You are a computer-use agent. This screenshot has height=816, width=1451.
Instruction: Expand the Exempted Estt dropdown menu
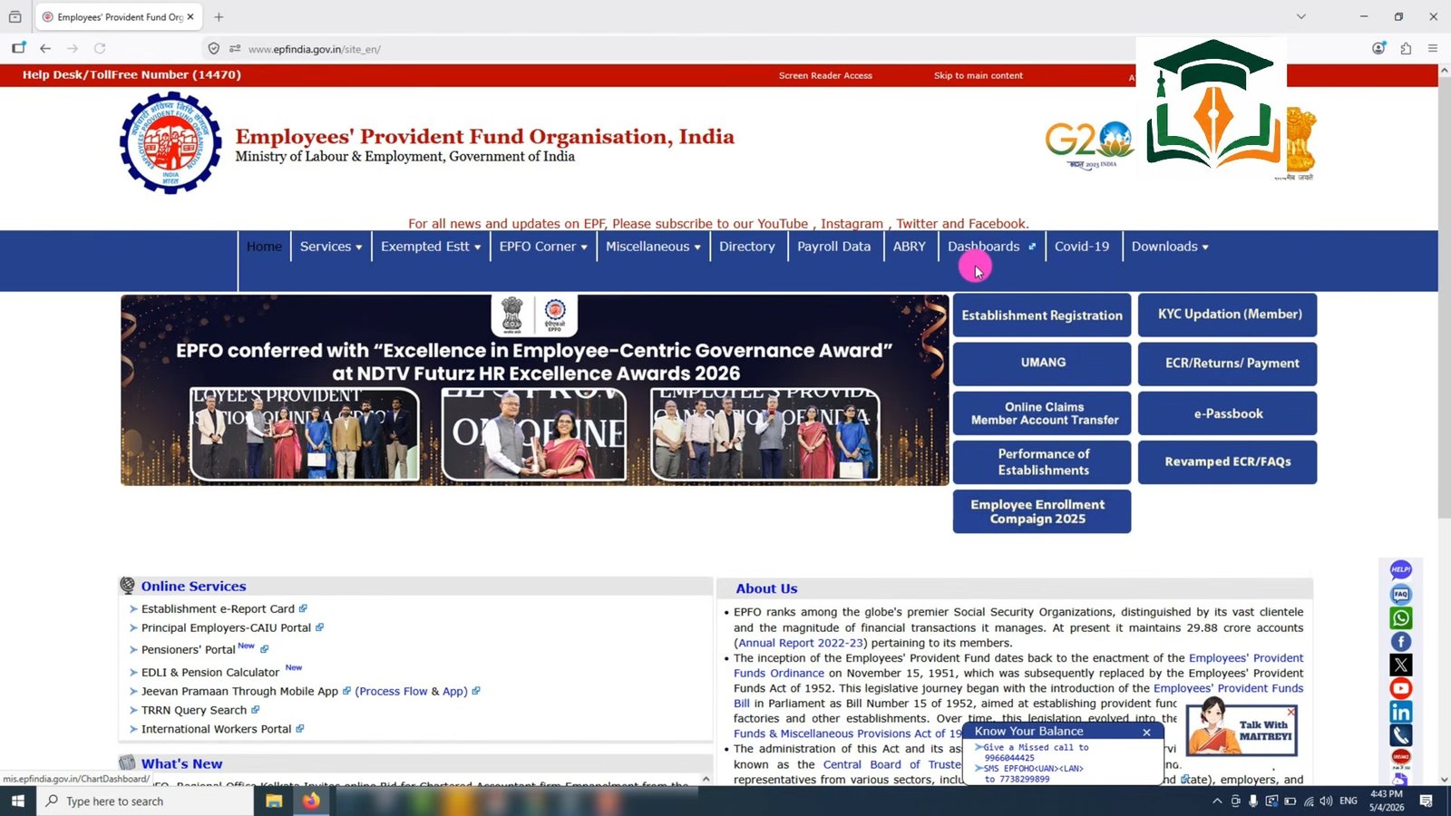pyautogui.click(x=431, y=247)
